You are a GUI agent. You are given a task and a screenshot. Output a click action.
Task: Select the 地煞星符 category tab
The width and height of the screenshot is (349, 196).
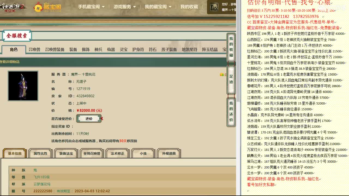tap(189, 50)
